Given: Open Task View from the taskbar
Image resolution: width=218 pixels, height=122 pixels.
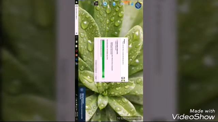Looking at the screenshot, I should tap(76, 37).
